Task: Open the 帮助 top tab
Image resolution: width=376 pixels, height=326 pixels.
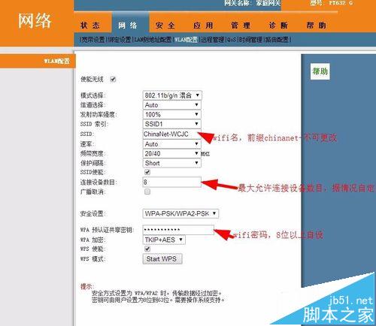Action: pos(316,25)
